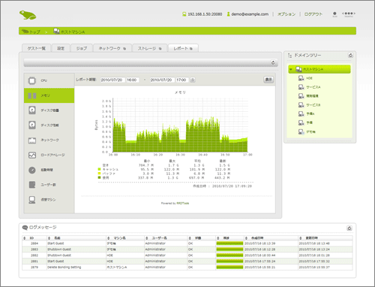Viewport: 375px width, 287px height.
Task: Refresh the domain tree panel
Action: coord(350,56)
